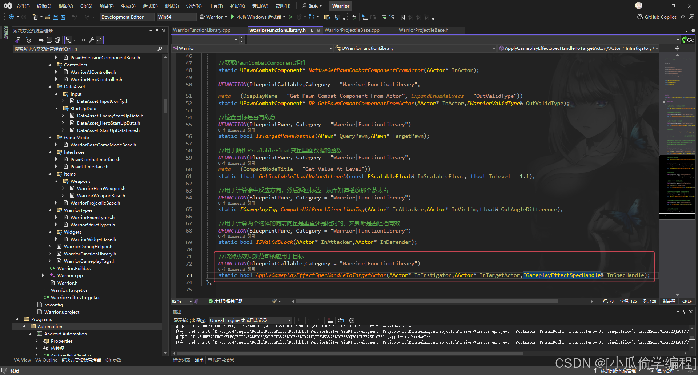Click 添加到源代码管理 in status bar
This screenshot has width=698, height=375.
click(x=618, y=371)
